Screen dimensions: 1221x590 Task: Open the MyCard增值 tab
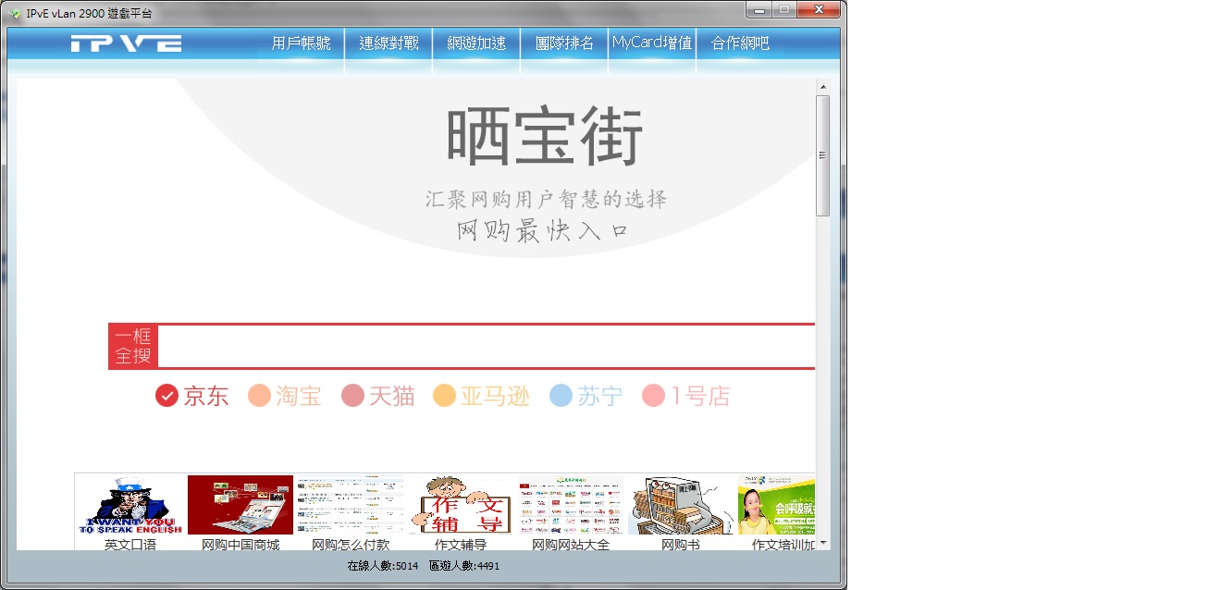coord(652,43)
